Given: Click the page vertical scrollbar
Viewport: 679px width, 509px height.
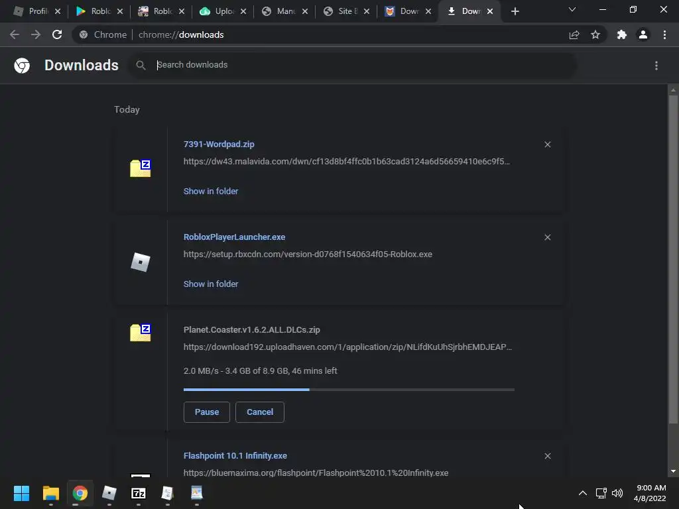Looking at the screenshot, I should click(x=673, y=260).
